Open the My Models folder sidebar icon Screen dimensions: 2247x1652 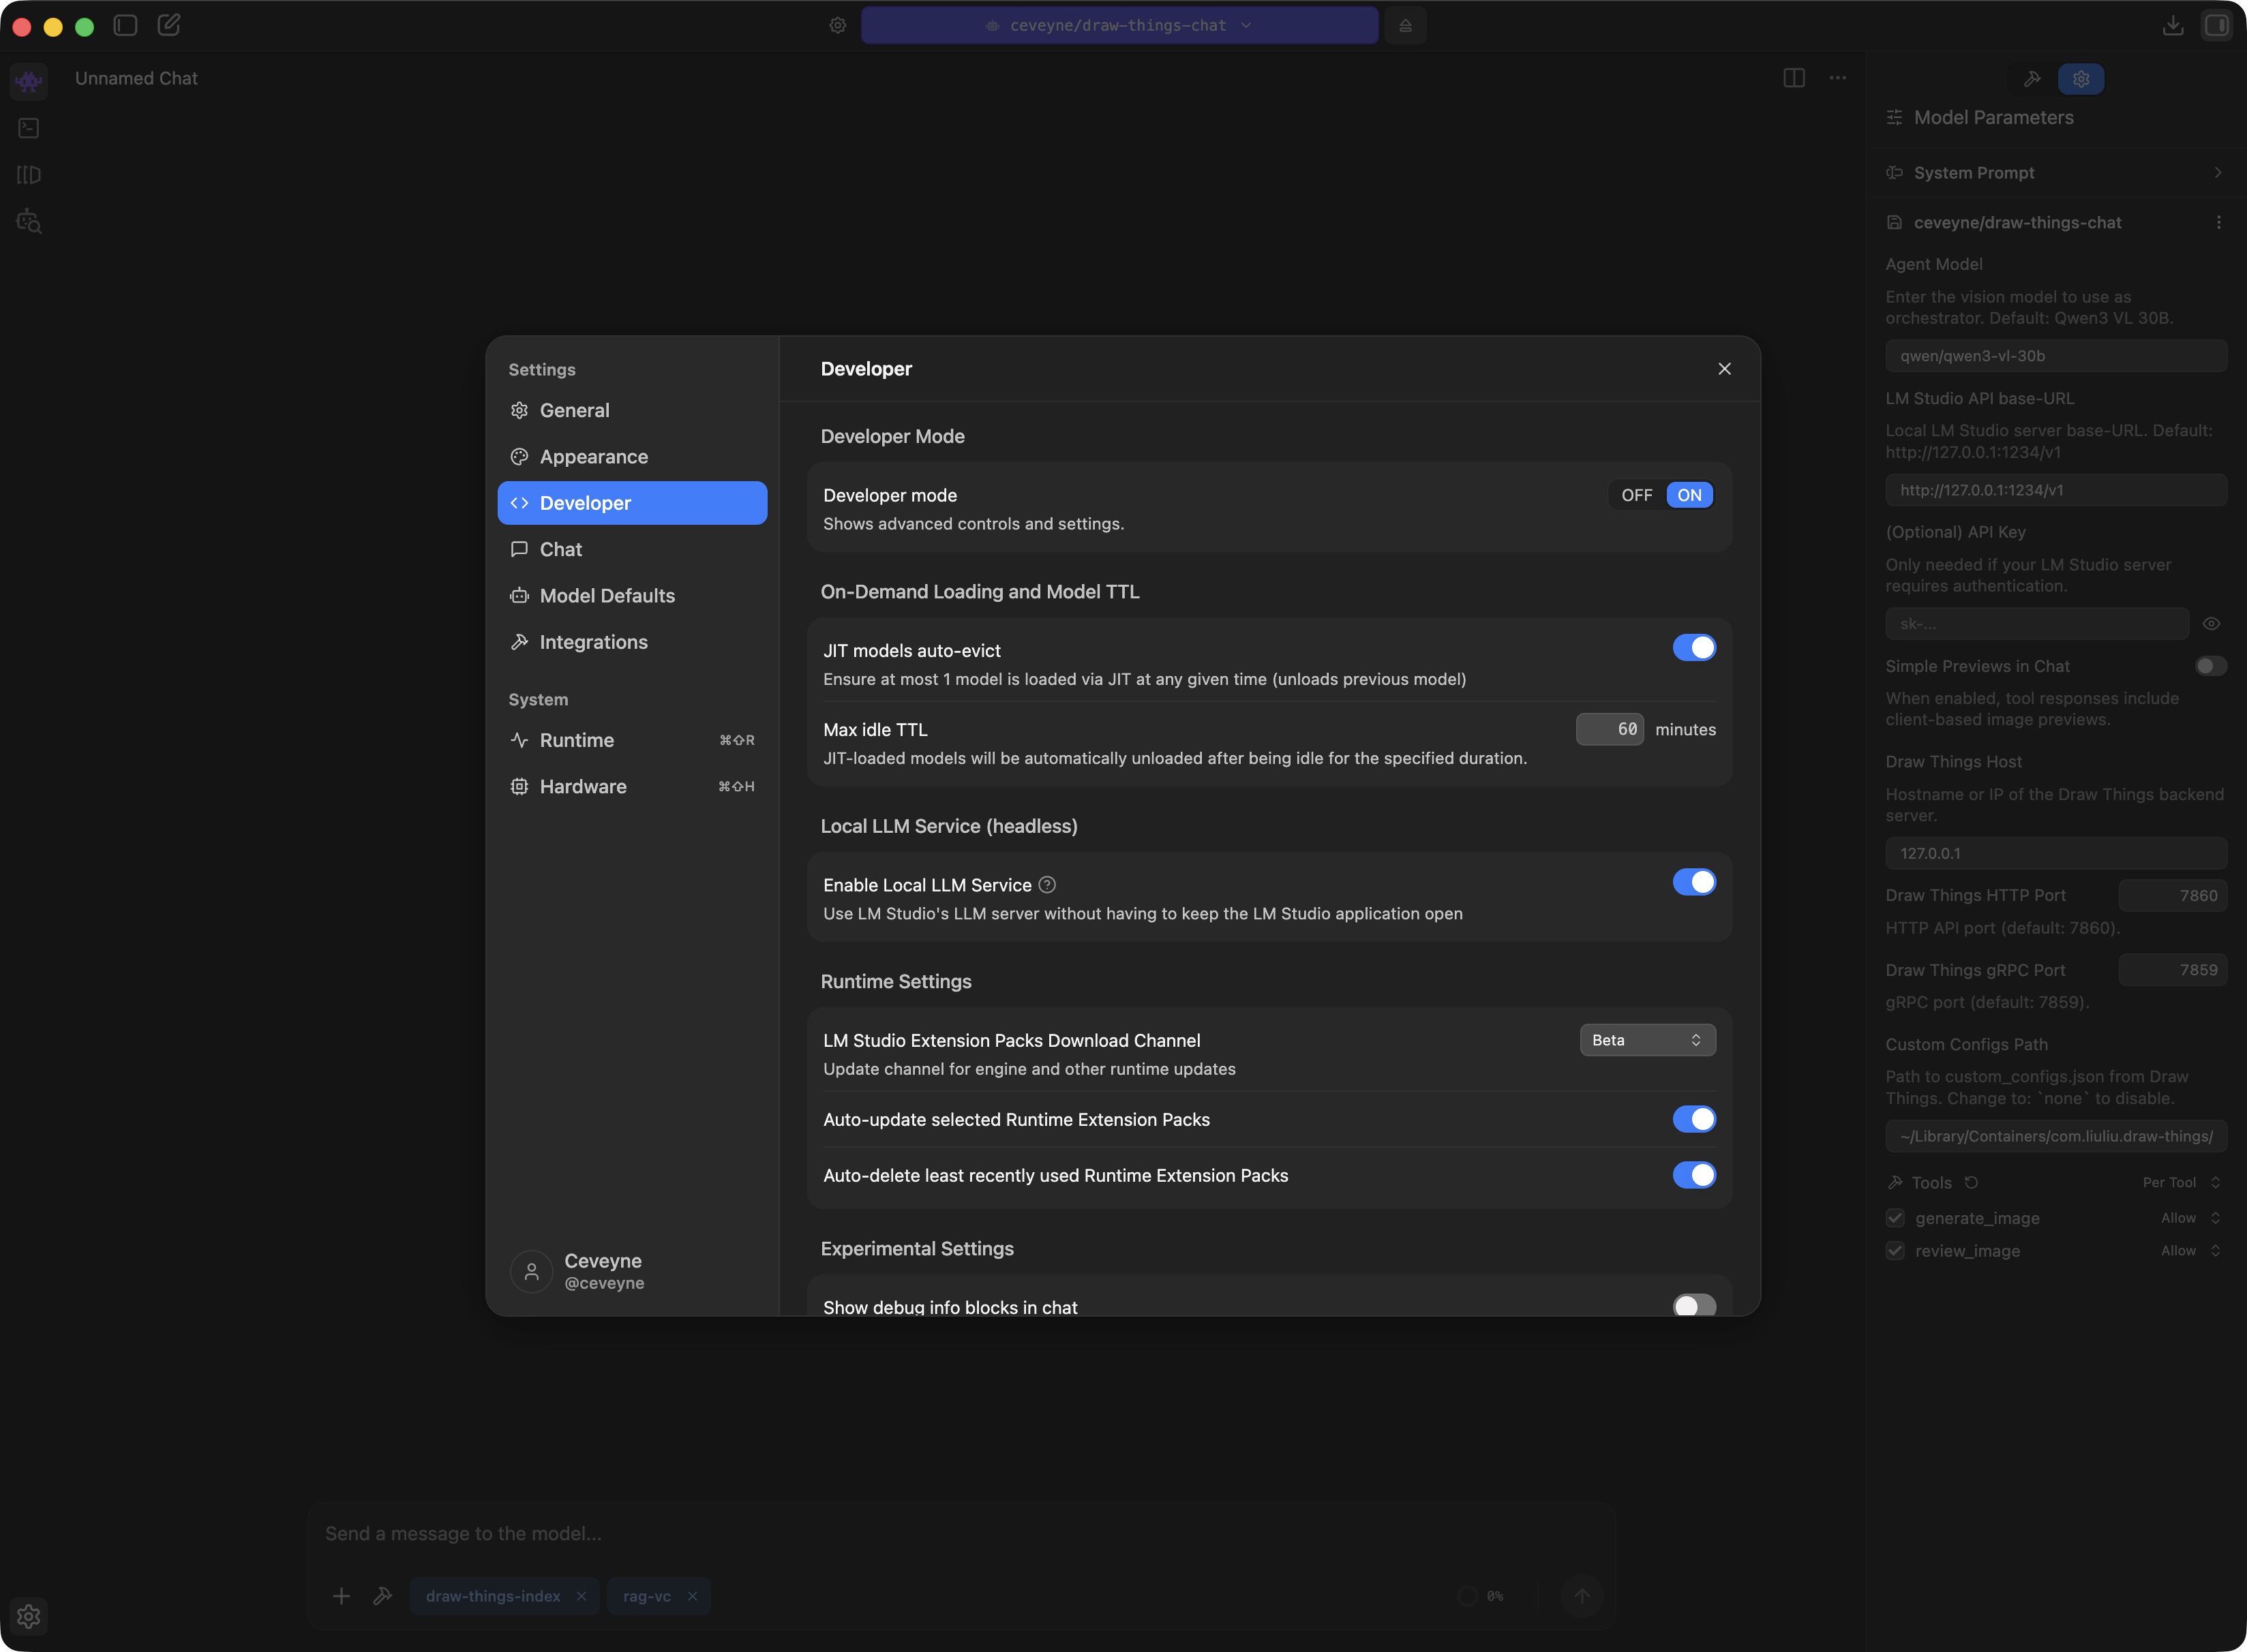(29, 175)
